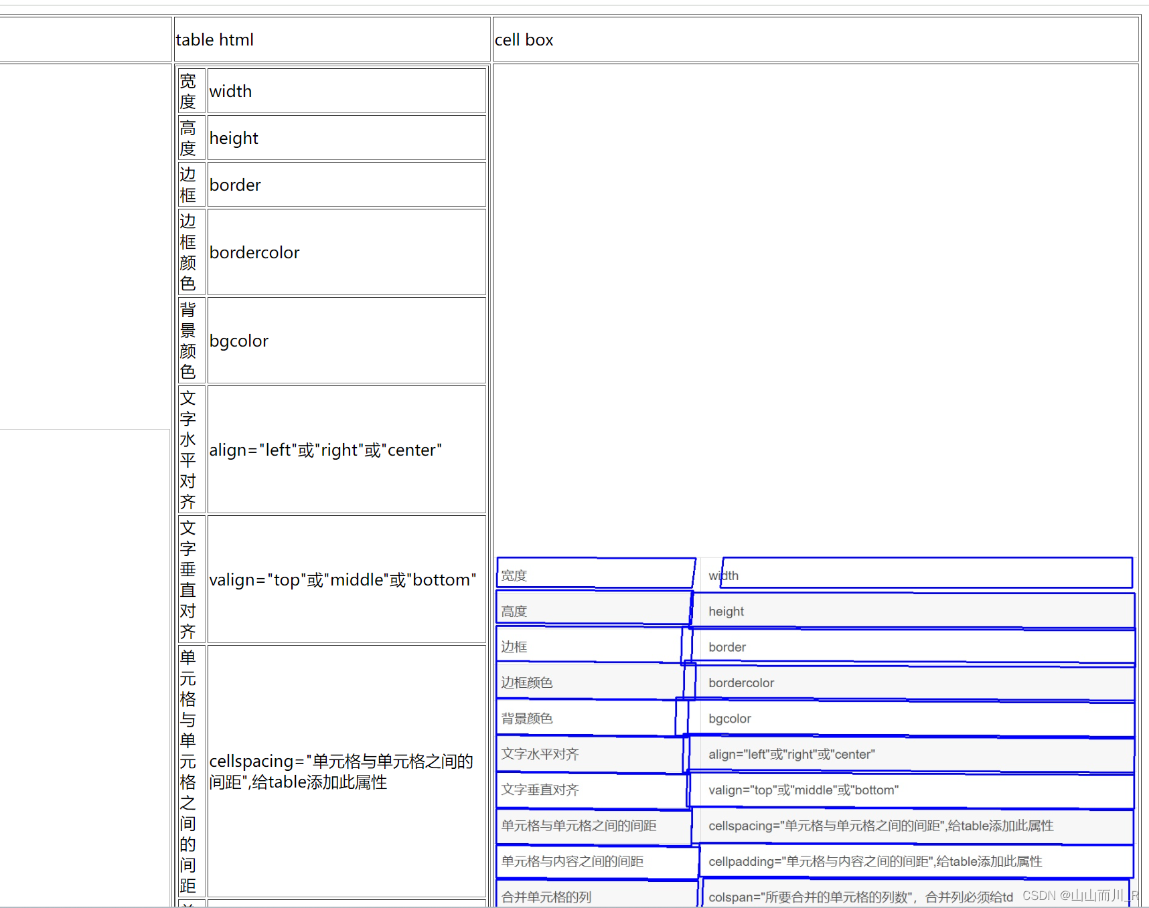1149x908 pixels.
Task: Click 'width' in the outlined table
Action: point(724,575)
